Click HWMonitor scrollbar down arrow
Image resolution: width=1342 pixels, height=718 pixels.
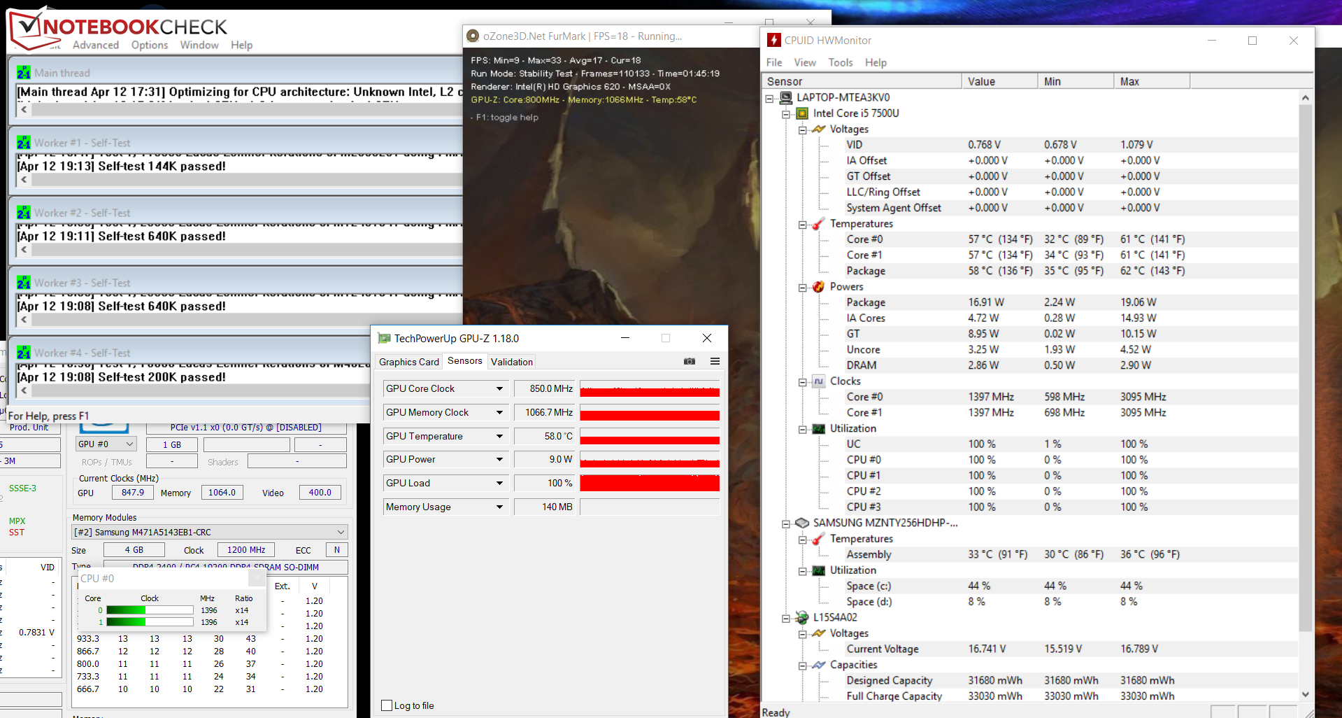pyautogui.click(x=1306, y=694)
